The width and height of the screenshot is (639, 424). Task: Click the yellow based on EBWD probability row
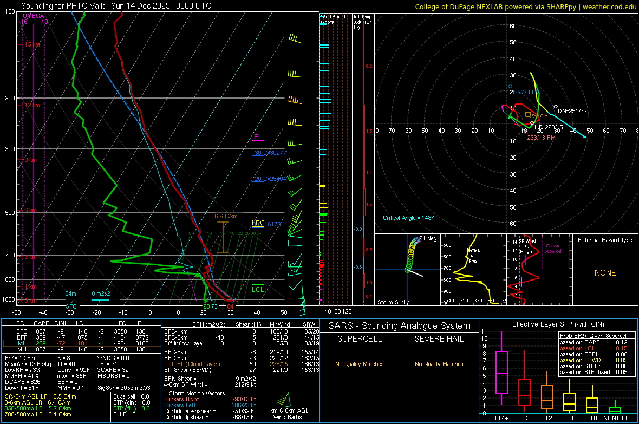click(x=594, y=360)
